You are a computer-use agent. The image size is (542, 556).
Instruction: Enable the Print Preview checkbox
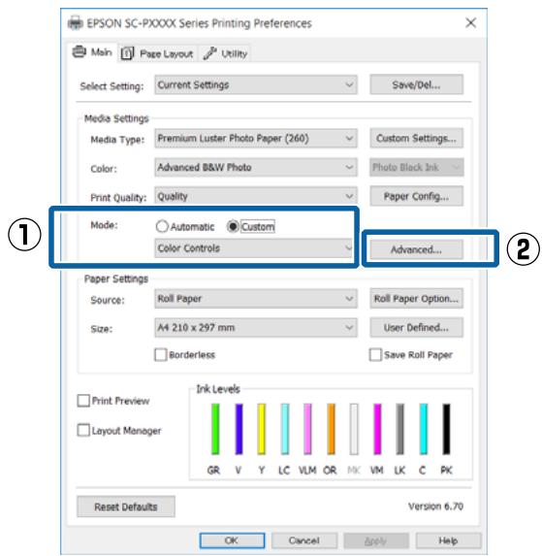(x=83, y=401)
